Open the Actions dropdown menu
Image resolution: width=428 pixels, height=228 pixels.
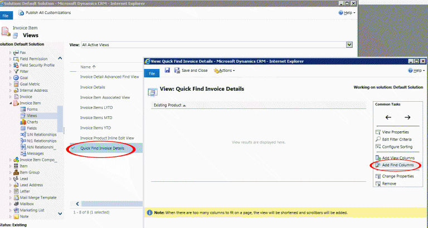coord(225,71)
